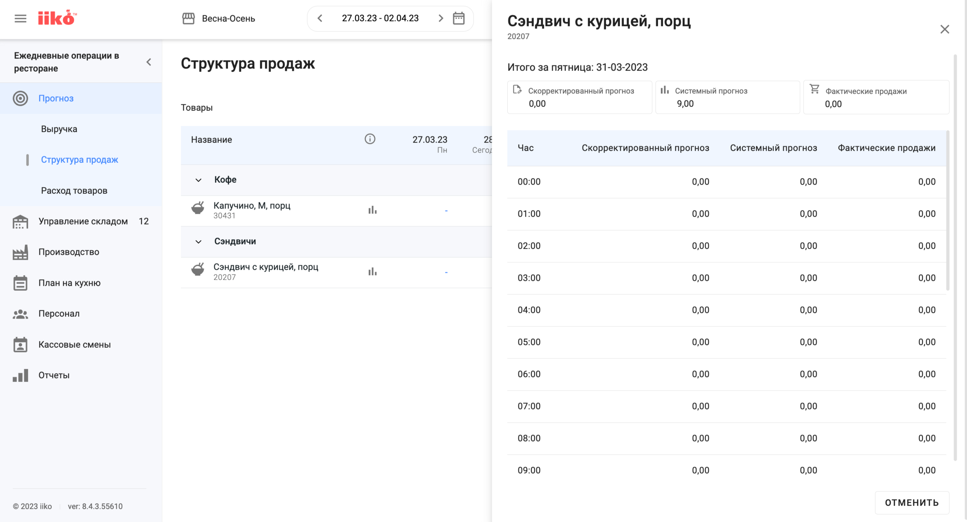Click the Сэндвич с курицей, порц row name
967x522 pixels.
[x=266, y=267]
